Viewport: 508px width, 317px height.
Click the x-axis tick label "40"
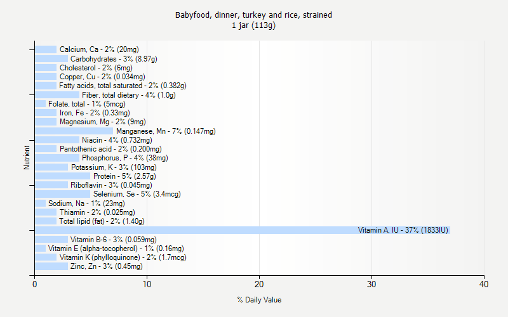(x=484, y=284)
